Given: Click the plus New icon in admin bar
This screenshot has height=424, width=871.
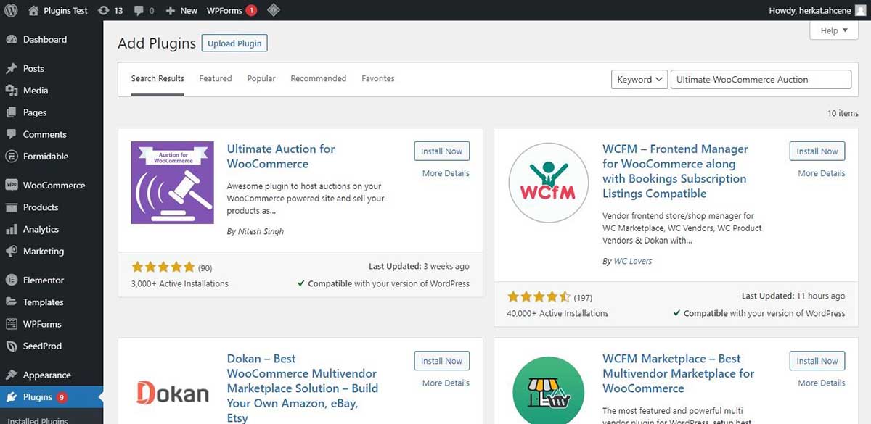Looking at the screenshot, I should point(170,11).
